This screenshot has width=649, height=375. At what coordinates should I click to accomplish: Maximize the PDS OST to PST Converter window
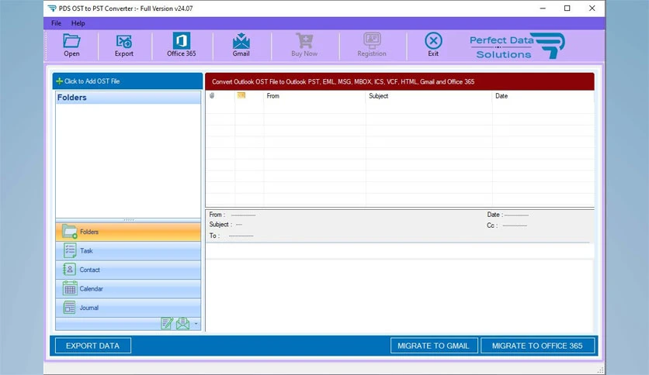click(x=567, y=9)
